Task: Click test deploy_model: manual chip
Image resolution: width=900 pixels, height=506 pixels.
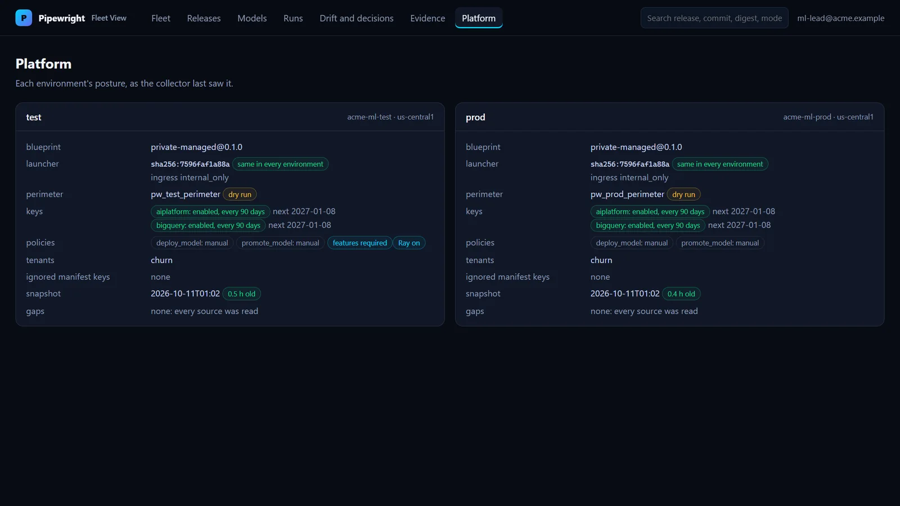Action: [x=192, y=243]
